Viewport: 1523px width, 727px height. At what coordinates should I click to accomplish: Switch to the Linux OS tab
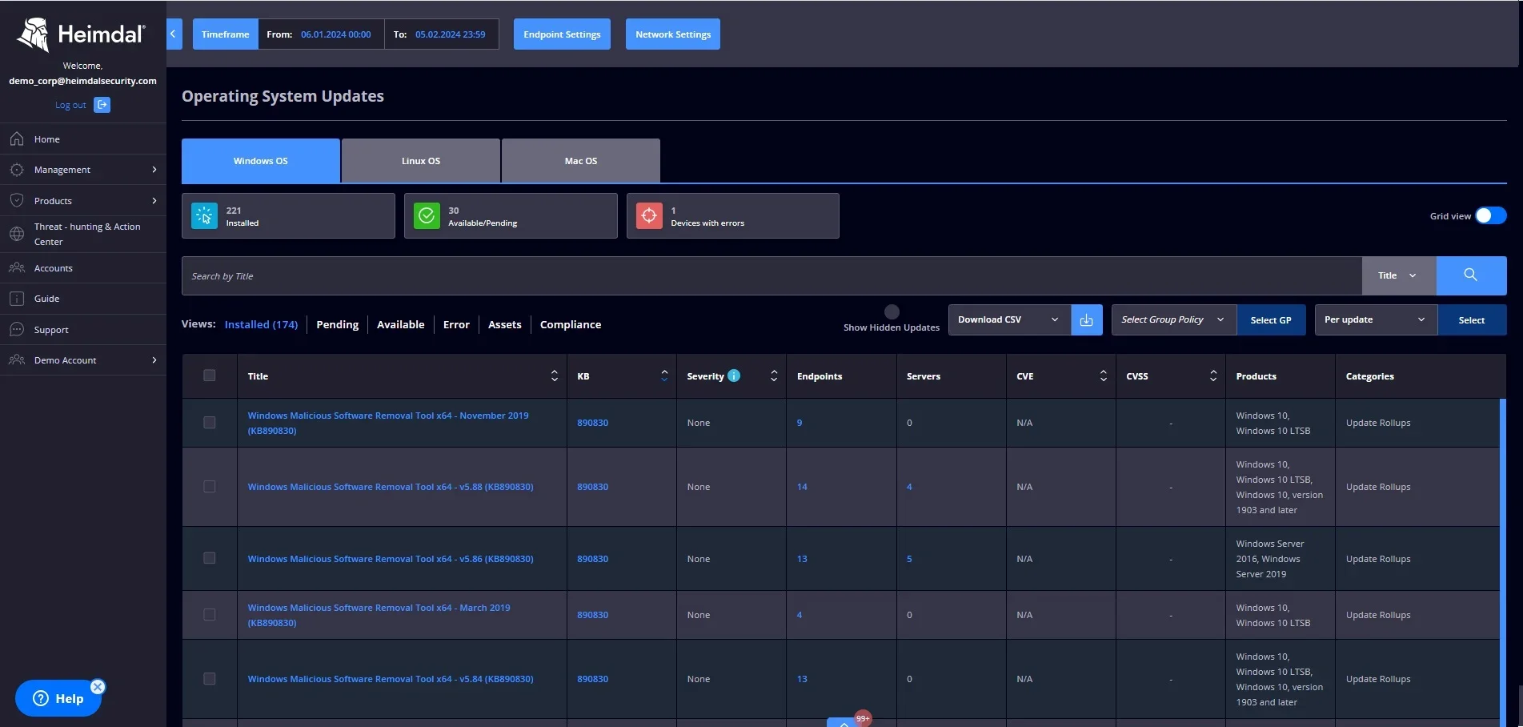click(421, 161)
